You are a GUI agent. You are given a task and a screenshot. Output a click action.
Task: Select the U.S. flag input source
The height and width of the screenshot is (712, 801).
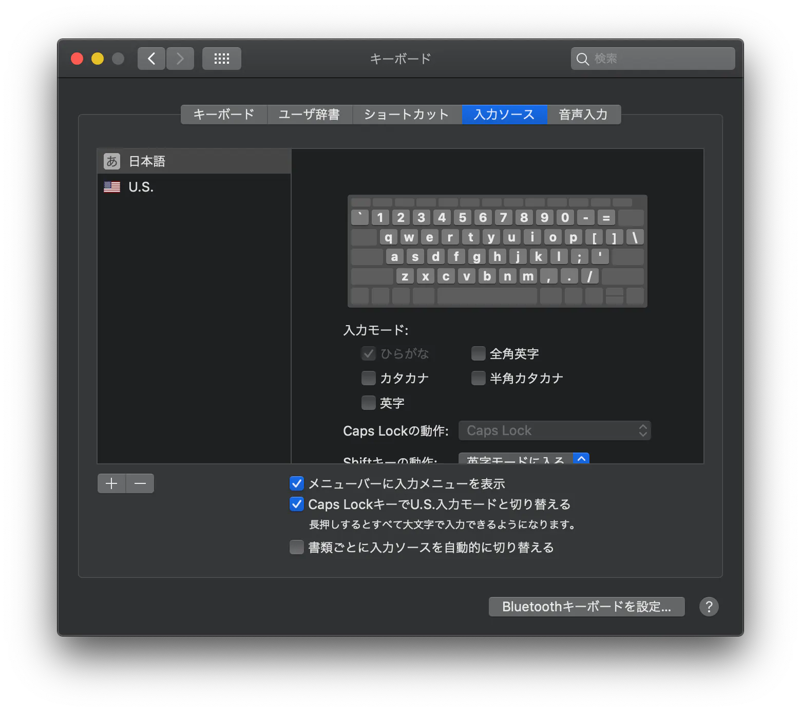(141, 186)
